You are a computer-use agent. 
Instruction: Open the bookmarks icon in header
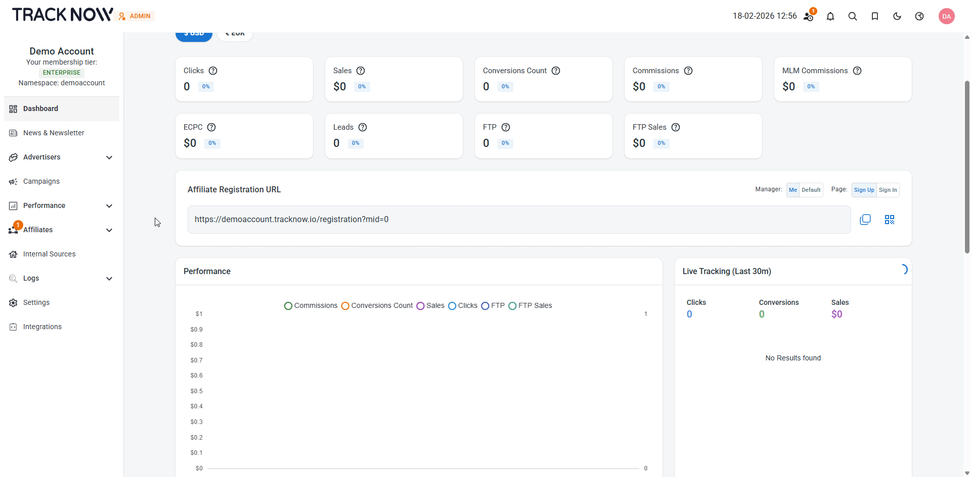(874, 16)
